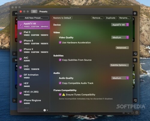Screen dimensions: 150x121
Task: Uncheck Copy Subtitles From Source
Action: point(60,60)
